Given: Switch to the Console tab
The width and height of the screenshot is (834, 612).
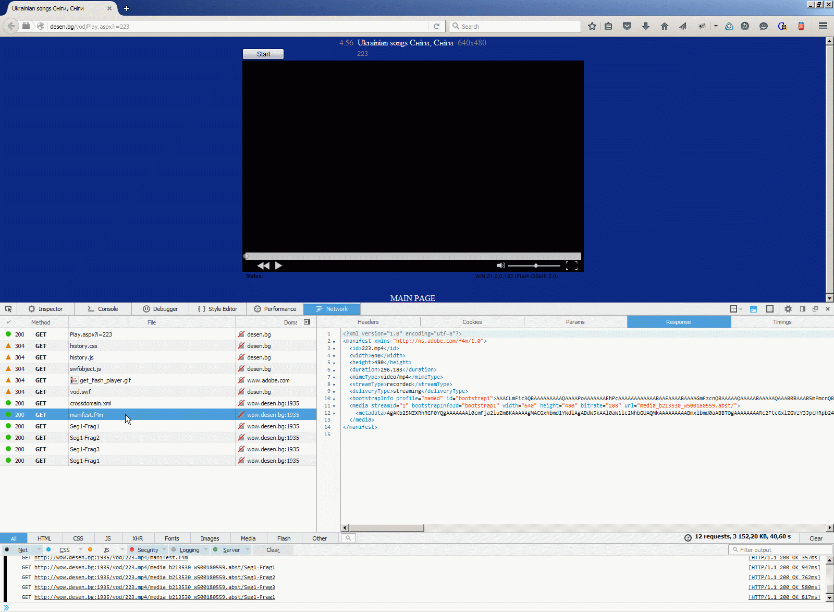Looking at the screenshot, I should click(x=103, y=309).
